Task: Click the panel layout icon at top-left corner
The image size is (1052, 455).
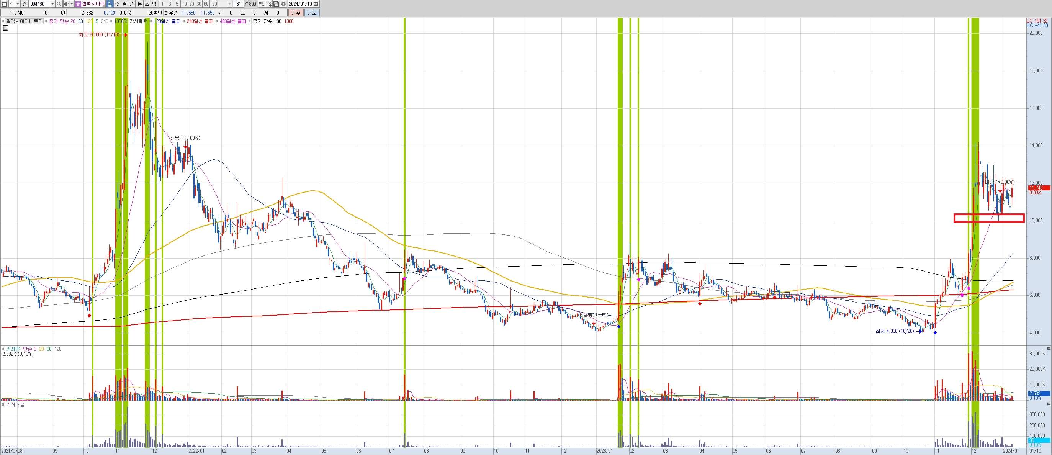Action: [4, 4]
